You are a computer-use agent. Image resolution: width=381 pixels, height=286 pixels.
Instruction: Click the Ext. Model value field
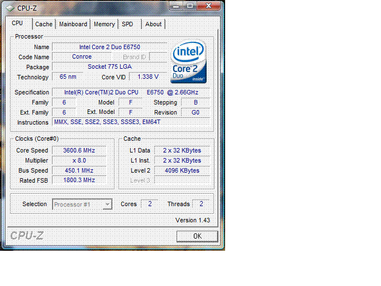[x=131, y=112]
